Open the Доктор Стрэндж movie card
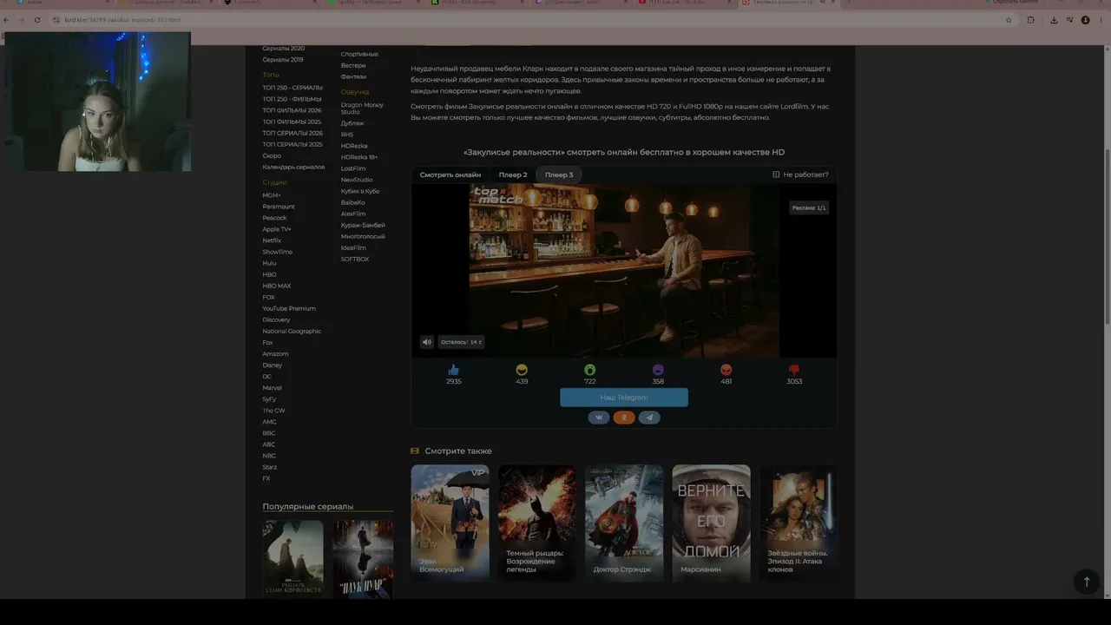 624,523
